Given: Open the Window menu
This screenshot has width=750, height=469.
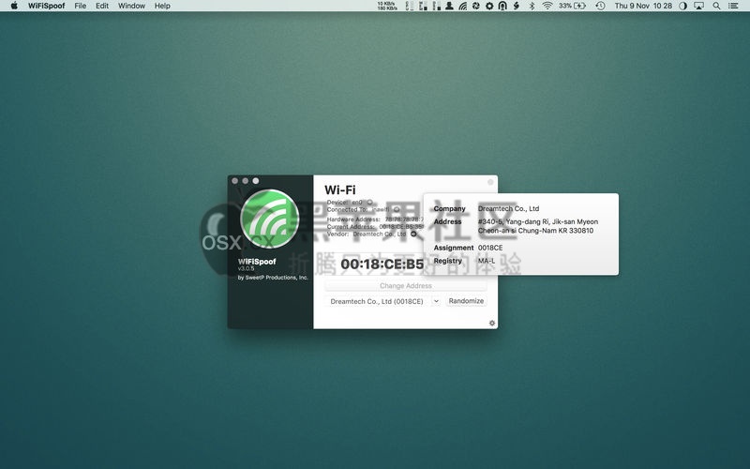Looking at the screenshot, I should click(x=131, y=6).
